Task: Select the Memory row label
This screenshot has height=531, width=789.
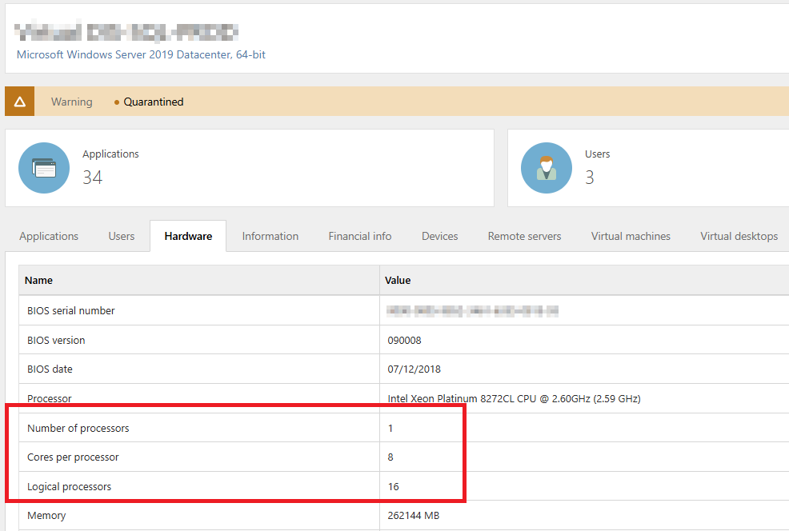Action: click(46, 516)
